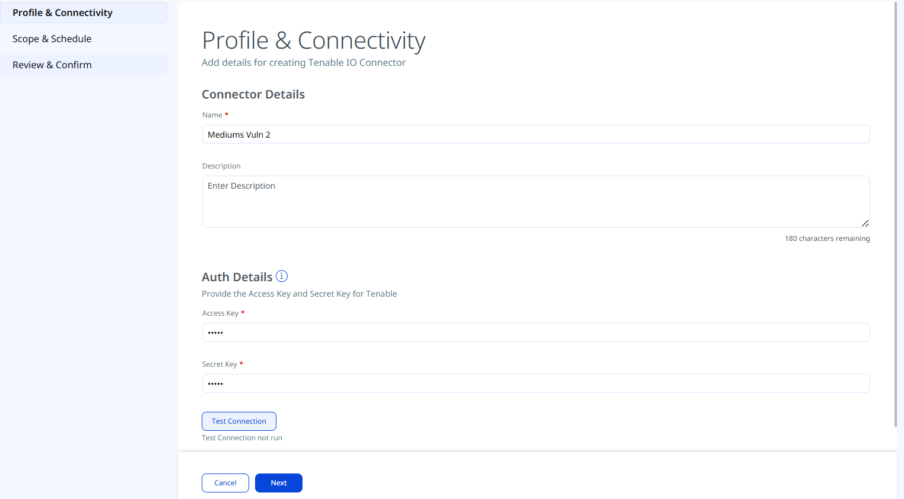Image resolution: width=904 pixels, height=499 pixels.
Task: Click the vertical page scrollbar
Action: [896, 214]
